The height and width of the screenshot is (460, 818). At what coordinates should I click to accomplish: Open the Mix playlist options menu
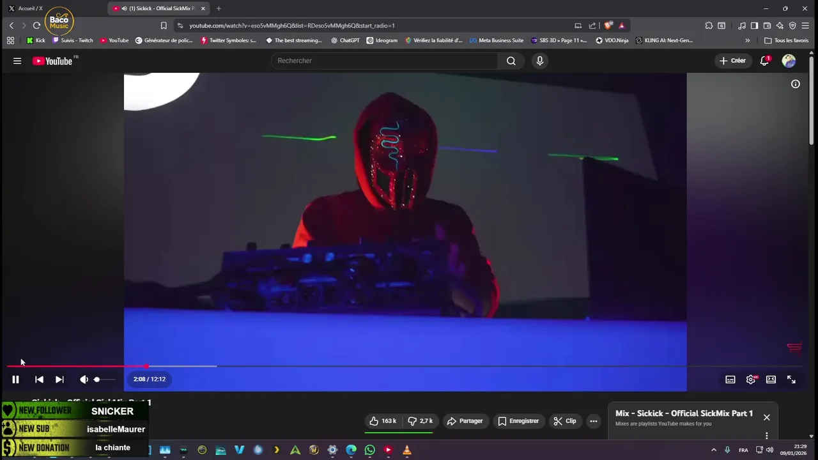click(766, 436)
